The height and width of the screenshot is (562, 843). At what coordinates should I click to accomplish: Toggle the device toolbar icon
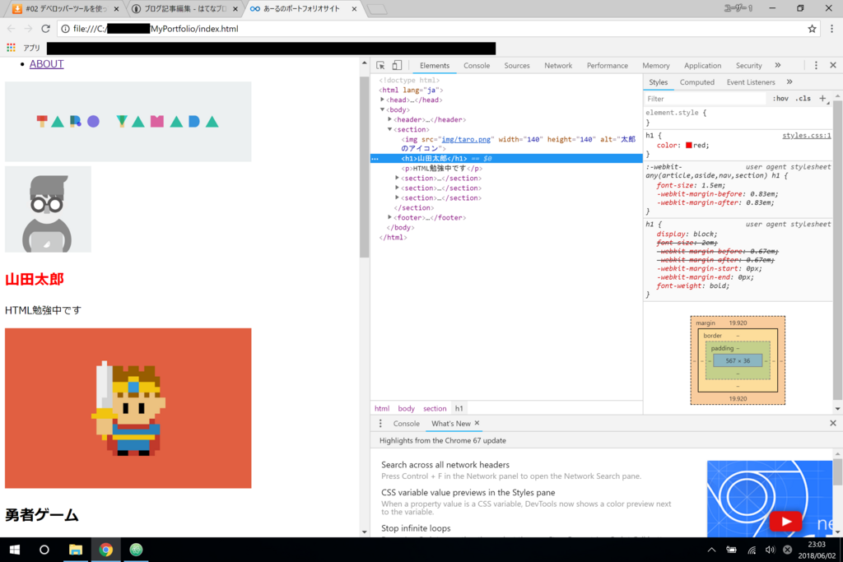(397, 66)
